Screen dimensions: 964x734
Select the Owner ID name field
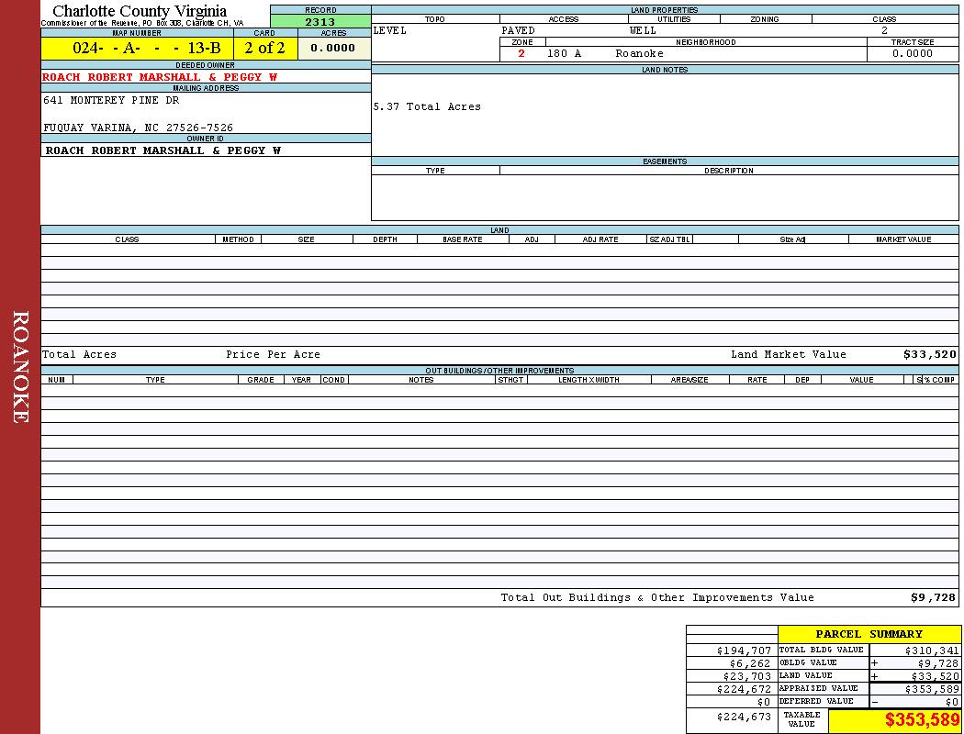point(163,150)
